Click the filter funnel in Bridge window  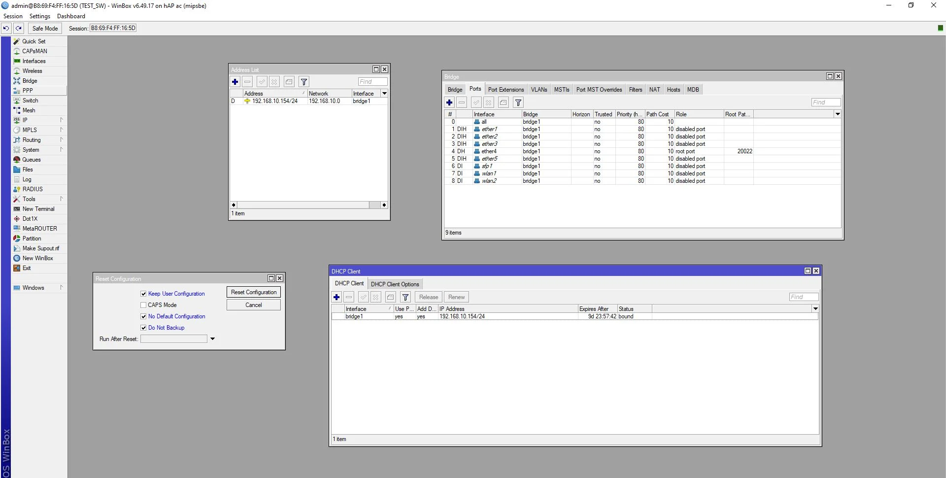[x=518, y=102]
